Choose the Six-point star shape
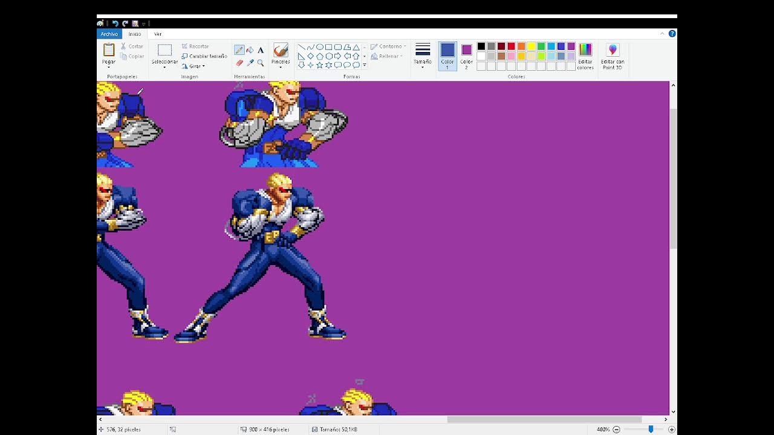This screenshot has width=774, height=435. (328, 65)
